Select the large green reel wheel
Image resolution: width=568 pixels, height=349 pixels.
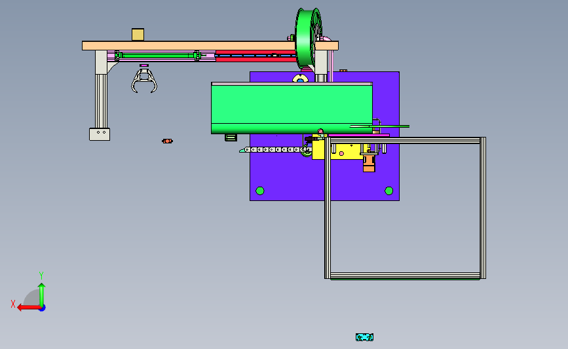tap(309, 38)
